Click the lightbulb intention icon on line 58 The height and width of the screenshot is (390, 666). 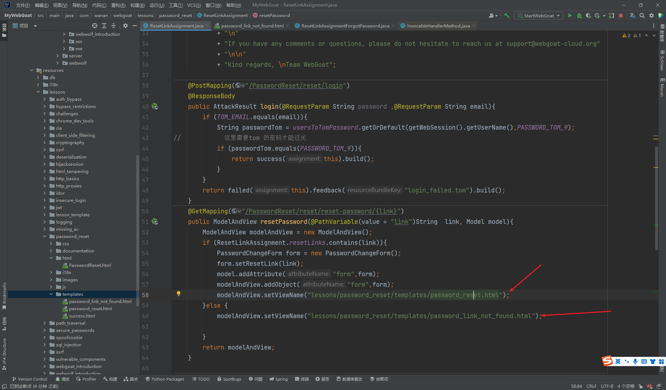point(178,294)
